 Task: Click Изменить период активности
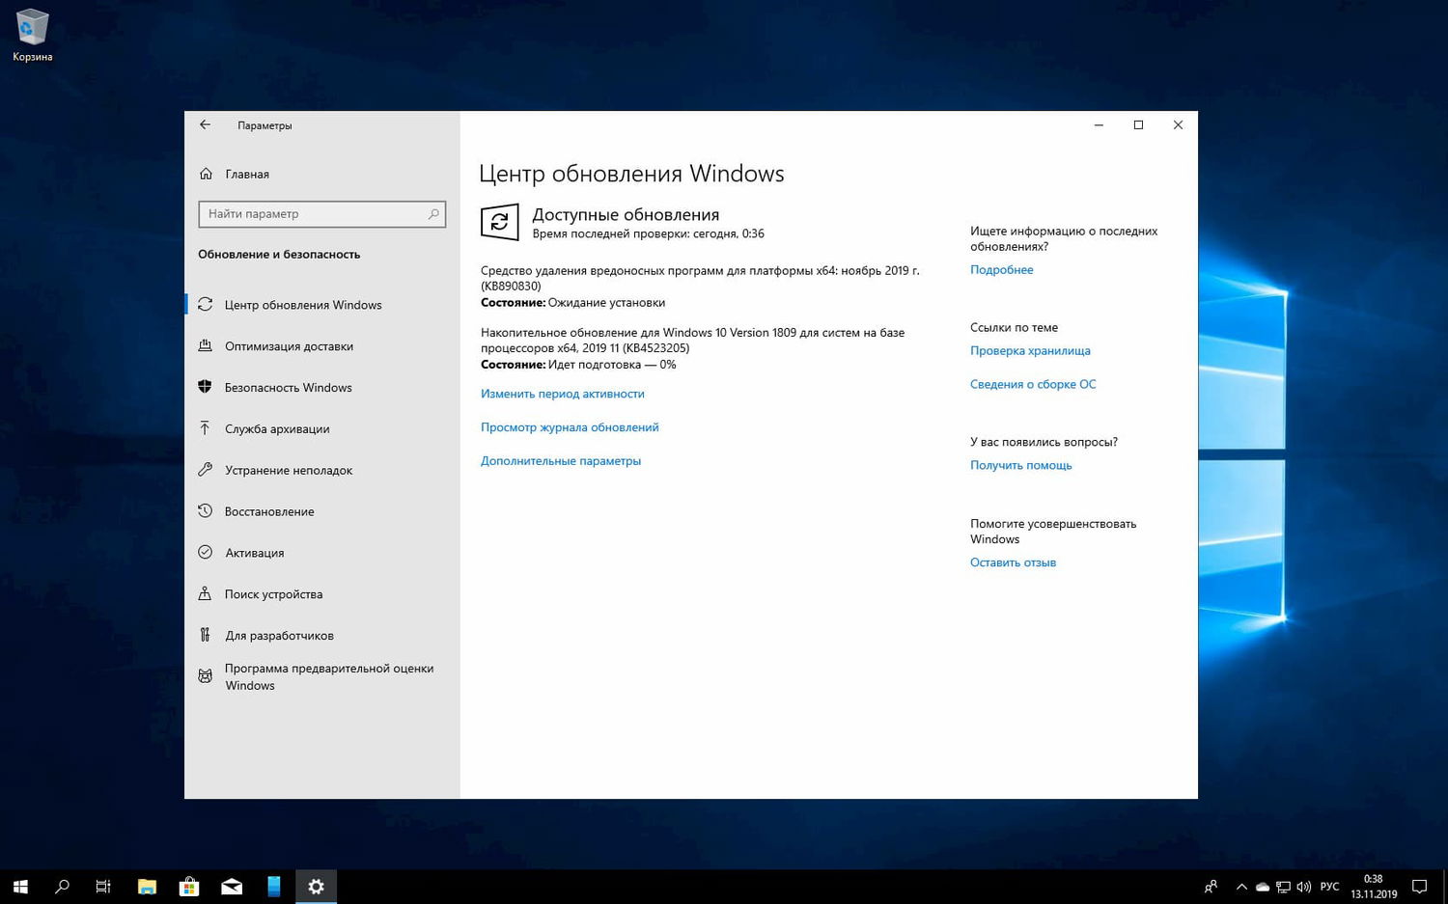(562, 393)
